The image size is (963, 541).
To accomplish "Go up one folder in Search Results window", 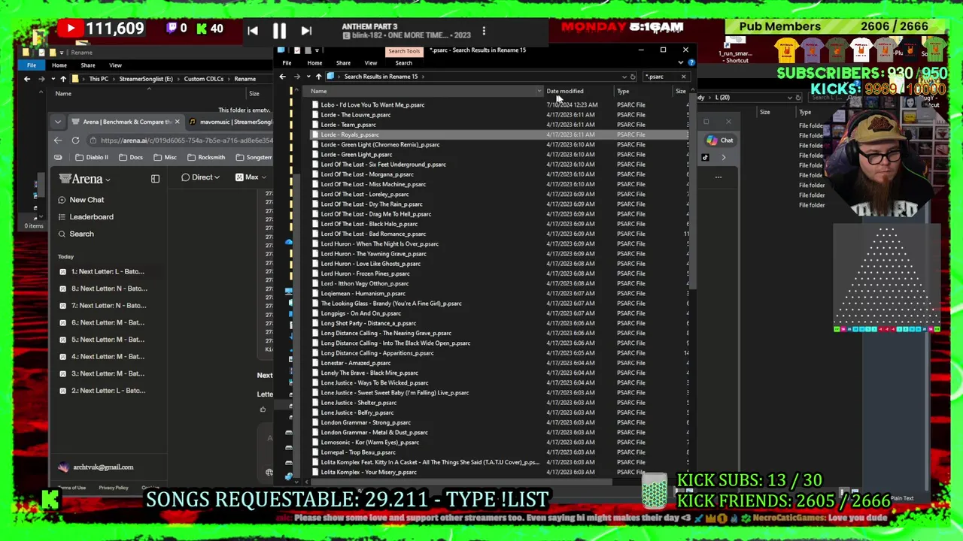I will coord(318,77).
